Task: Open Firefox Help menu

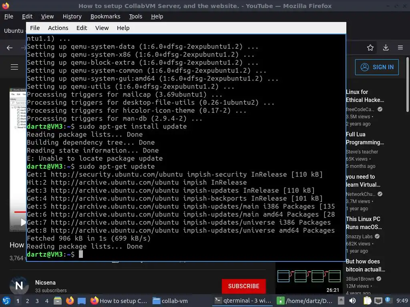Action: 157,16
